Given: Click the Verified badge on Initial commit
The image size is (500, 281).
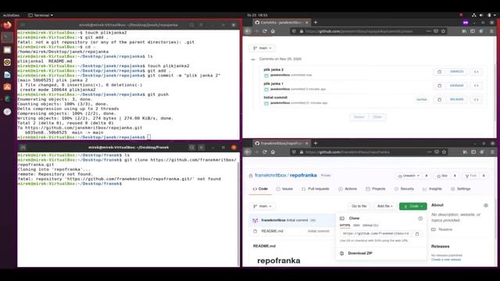Looking at the screenshot, I should (x=421, y=99).
